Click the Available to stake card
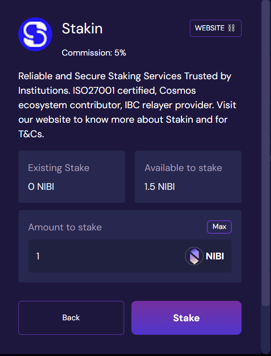This screenshot has width=271, height=356. pyautogui.click(x=188, y=177)
